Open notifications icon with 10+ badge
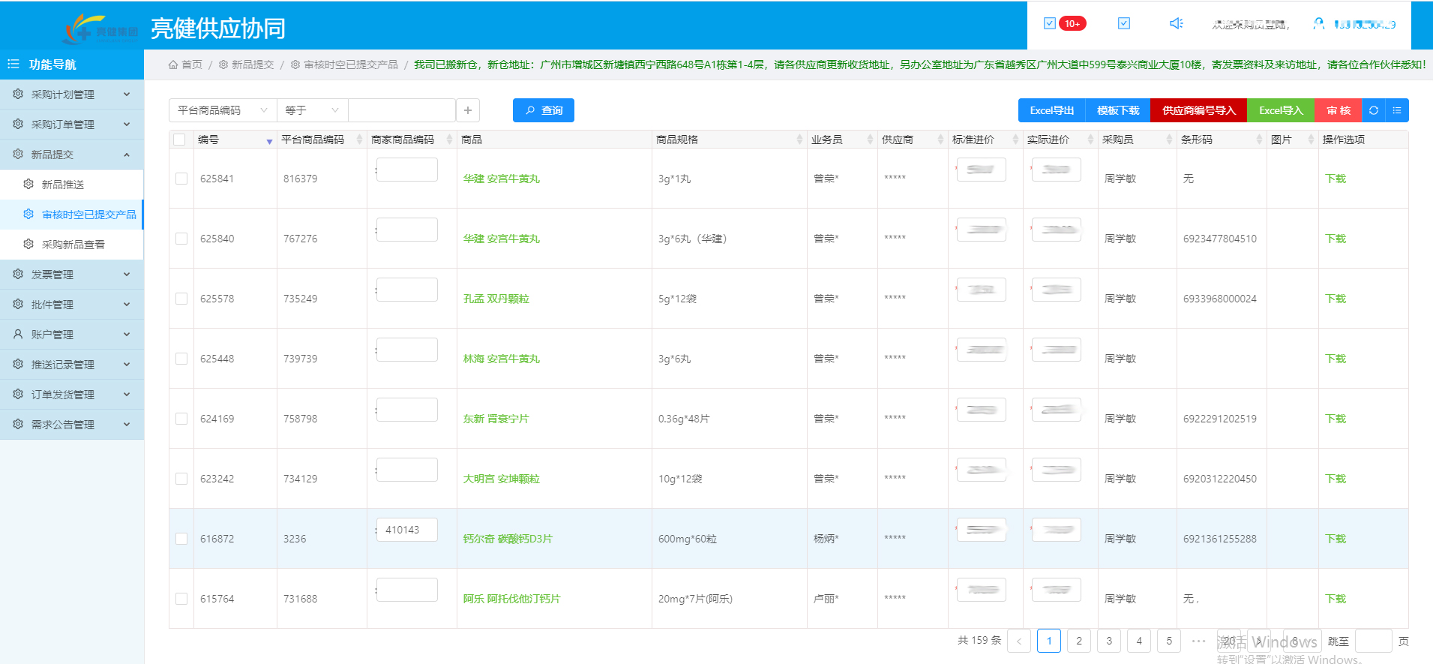1433x664 pixels. pyautogui.click(x=1050, y=24)
